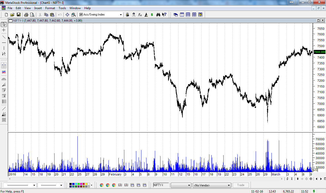Toggle the left-right arrows toolbox expander
326x193 pixels.
click(x=4, y=65)
